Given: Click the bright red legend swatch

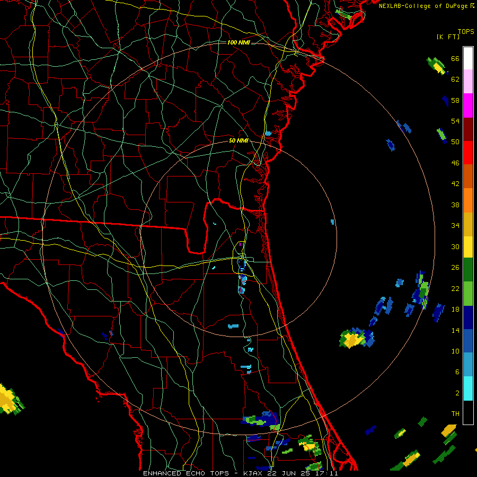Looking at the screenshot, I should [x=468, y=153].
